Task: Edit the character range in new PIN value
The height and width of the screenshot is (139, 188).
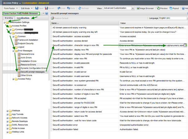Action: point(151,46)
